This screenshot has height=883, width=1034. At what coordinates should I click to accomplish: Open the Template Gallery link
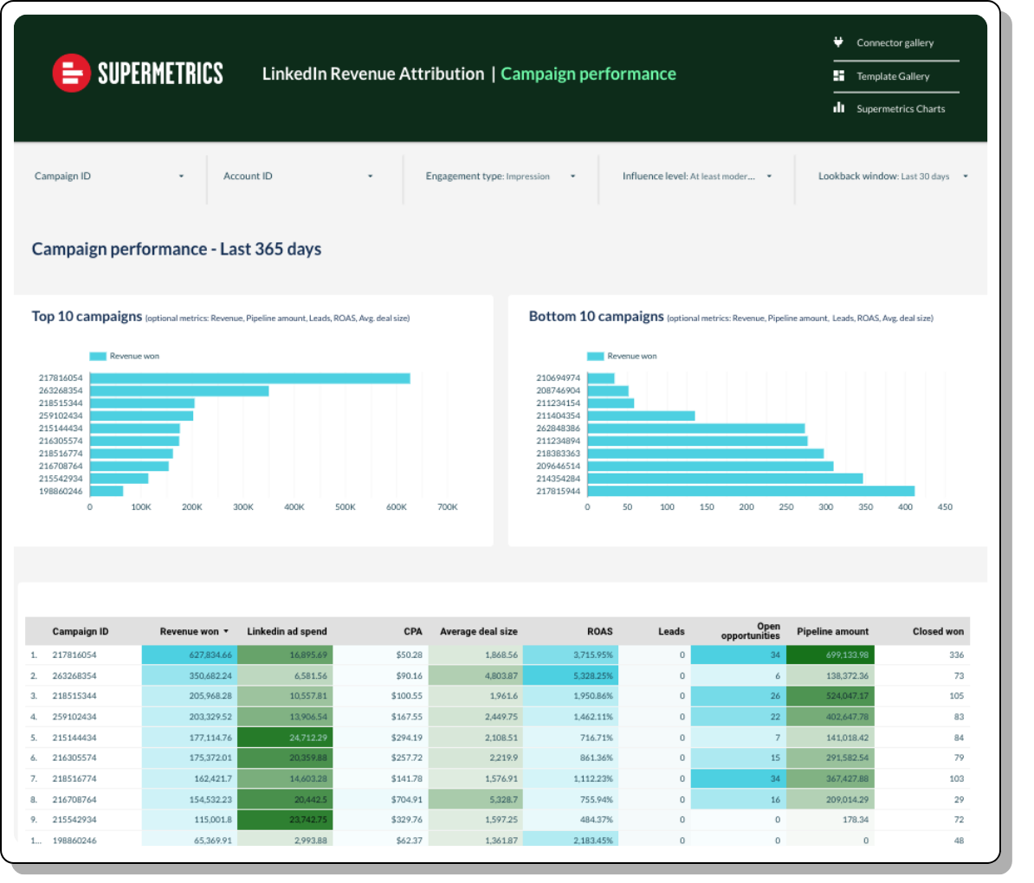893,76
